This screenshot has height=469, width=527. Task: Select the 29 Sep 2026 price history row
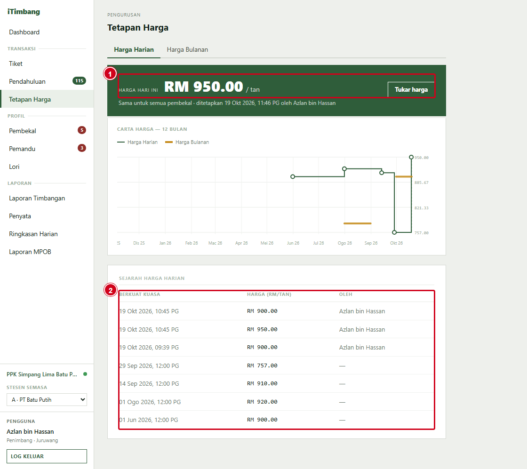[x=276, y=366]
